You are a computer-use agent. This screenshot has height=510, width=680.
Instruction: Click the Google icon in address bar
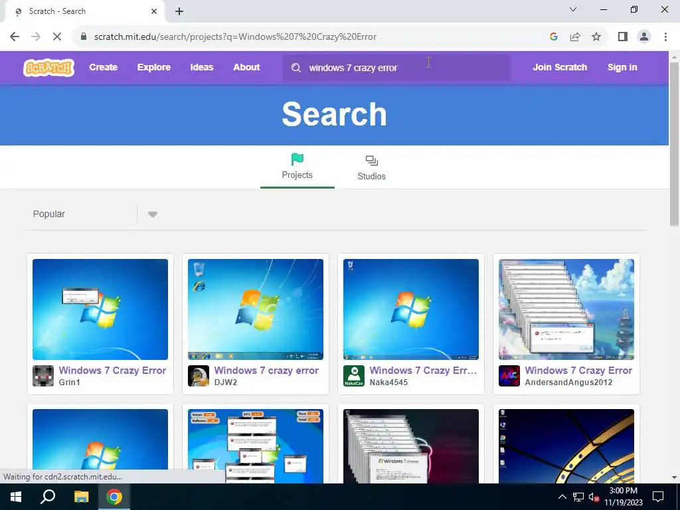coord(553,37)
